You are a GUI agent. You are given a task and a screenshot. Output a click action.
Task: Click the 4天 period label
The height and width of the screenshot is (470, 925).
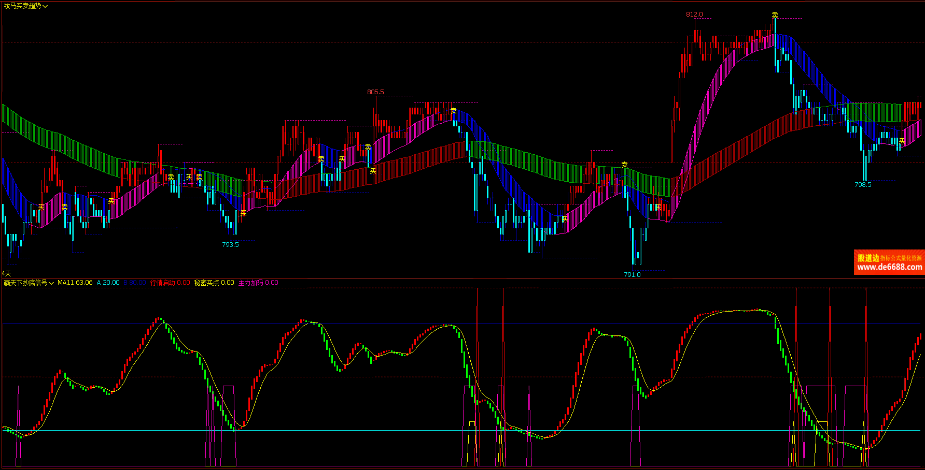[x=6, y=273]
